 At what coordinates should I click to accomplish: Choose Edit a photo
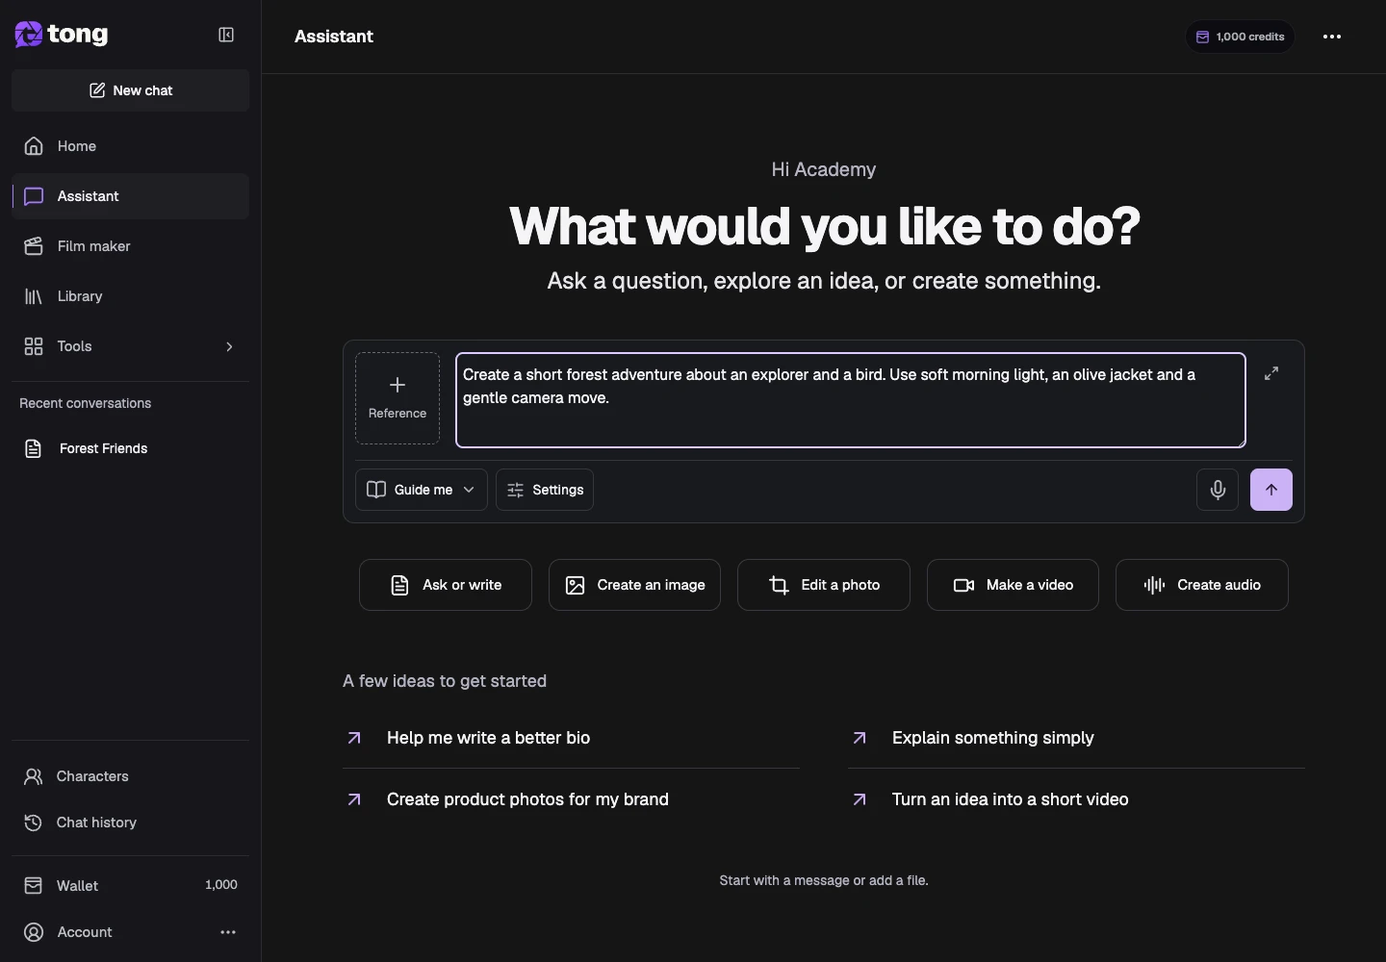click(824, 585)
